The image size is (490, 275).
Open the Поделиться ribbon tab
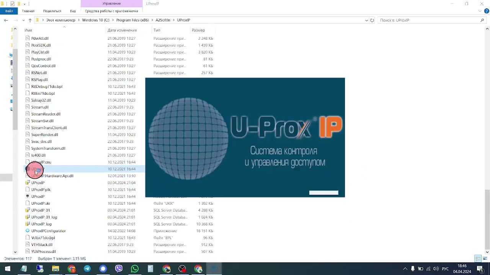coord(52,11)
